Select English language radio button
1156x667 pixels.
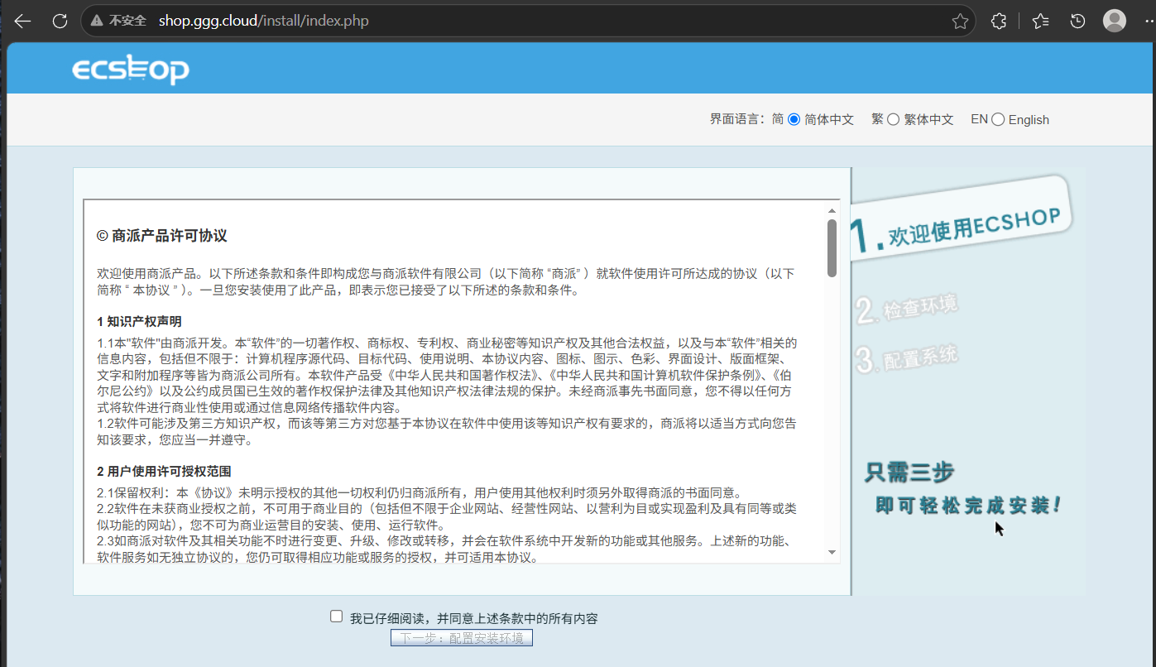pos(998,119)
